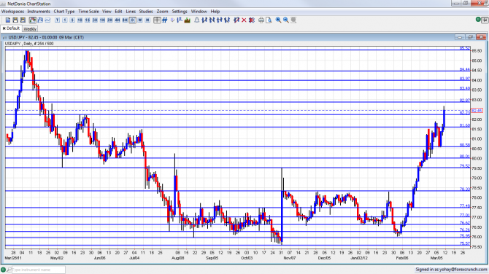Click the alert bell icon
Image resolution: width=489 pixels, height=274 pixels.
(x=197, y=20)
